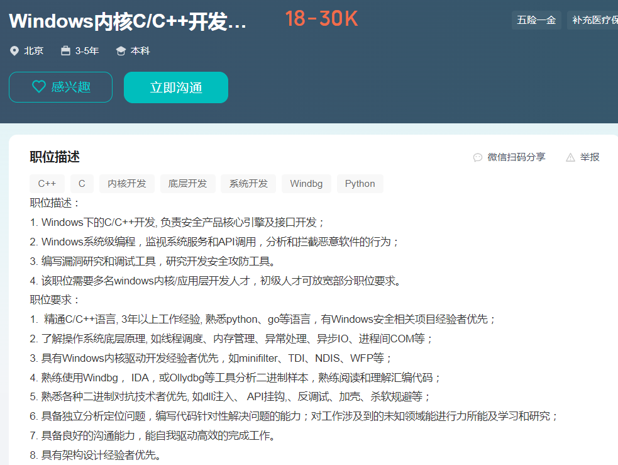
Task: Click the line about 初级人才可放宽部分职位要求
Action: coord(216,281)
